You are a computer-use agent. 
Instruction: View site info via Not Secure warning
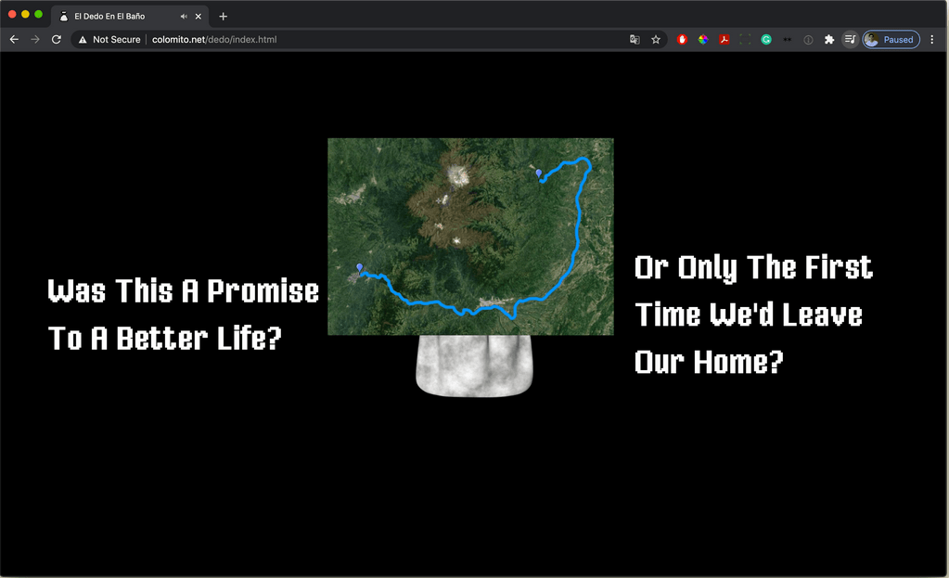click(109, 40)
